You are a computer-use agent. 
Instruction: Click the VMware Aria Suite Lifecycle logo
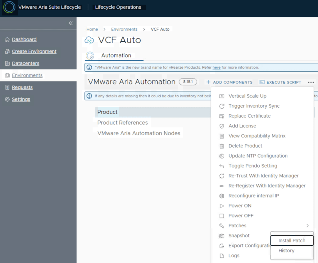point(9,7)
